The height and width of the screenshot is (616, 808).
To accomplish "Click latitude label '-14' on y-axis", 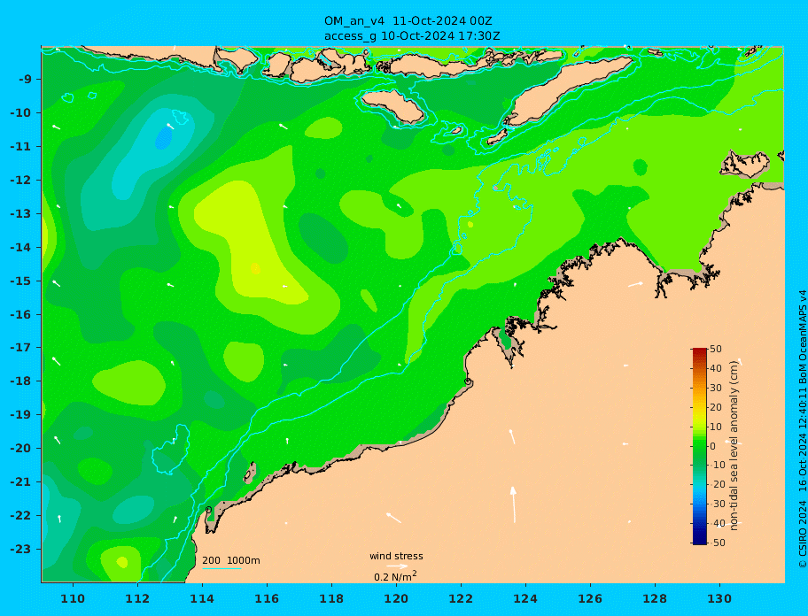I will pyautogui.click(x=20, y=248).
